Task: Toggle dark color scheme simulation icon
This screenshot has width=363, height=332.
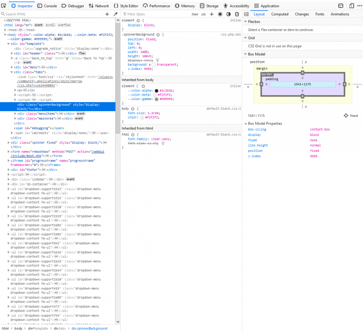Action: tap(228, 14)
